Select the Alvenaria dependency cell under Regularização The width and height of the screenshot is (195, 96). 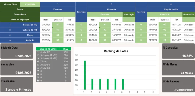tap(165, 14)
